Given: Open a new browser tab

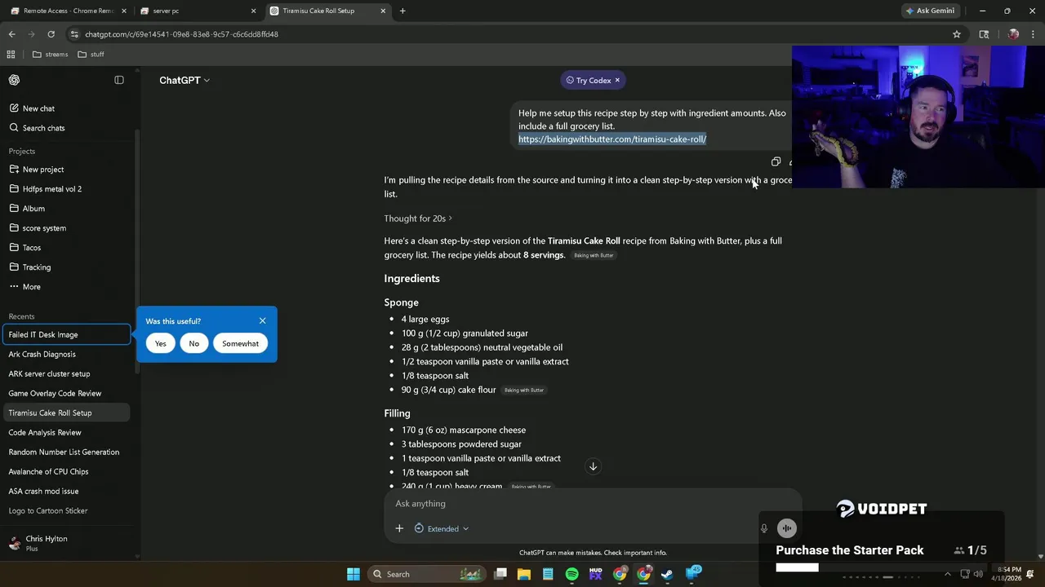Looking at the screenshot, I should pos(402,11).
